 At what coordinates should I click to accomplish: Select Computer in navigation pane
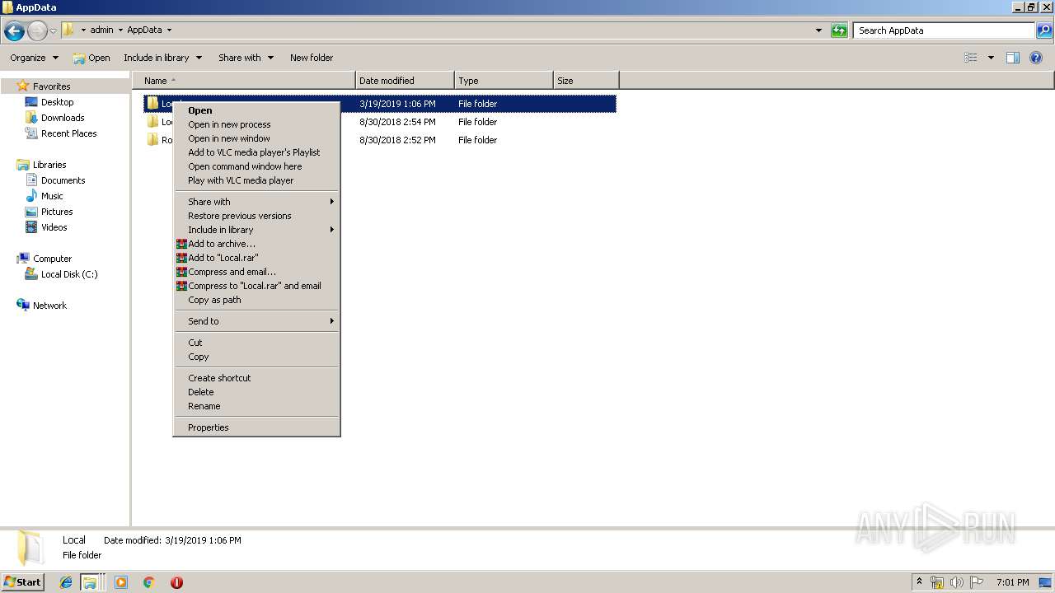point(52,259)
